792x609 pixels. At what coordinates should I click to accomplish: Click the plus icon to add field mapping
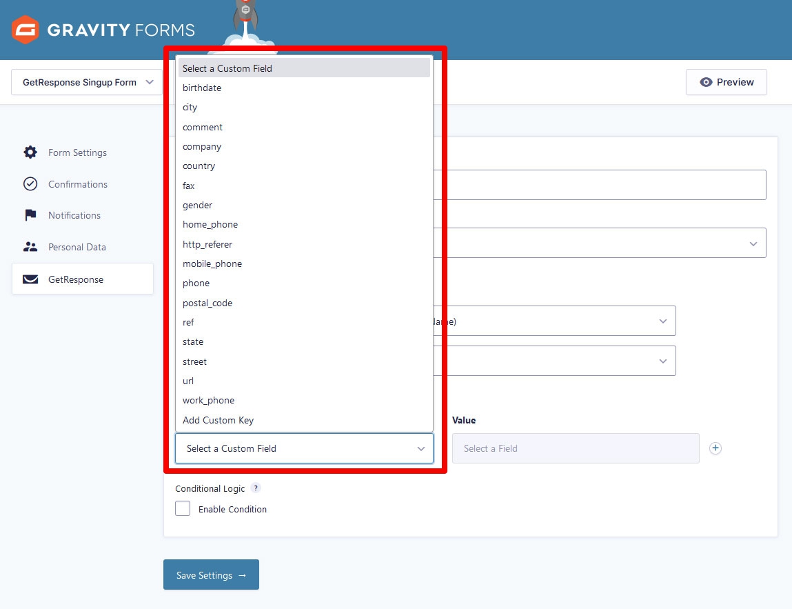point(715,448)
